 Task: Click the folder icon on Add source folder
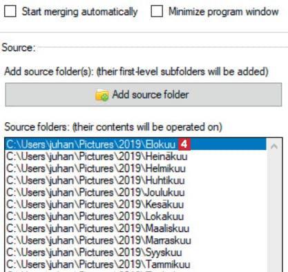(x=102, y=95)
